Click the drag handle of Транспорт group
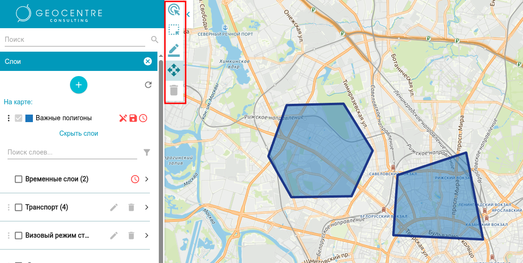This screenshot has height=263, width=523. [9, 207]
